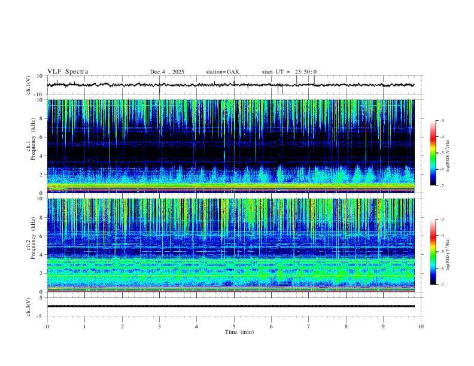Click the time axis tick label '0'

47,327
